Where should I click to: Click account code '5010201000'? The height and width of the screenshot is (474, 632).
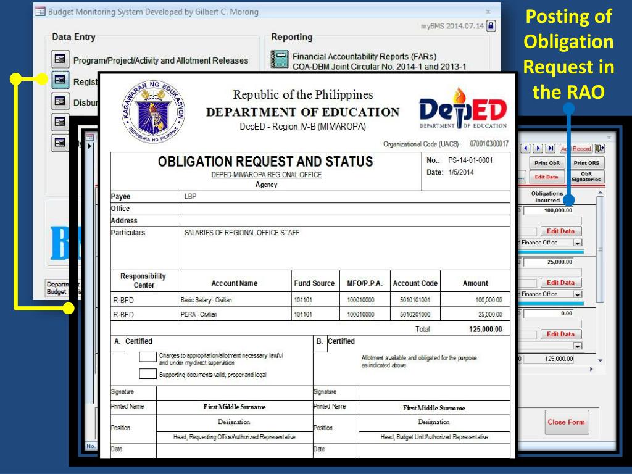pos(415,314)
